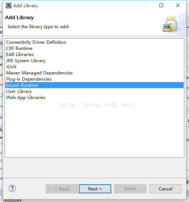Close the Add Library dialog
This screenshot has height=202, width=189.
[x=178, y=5]
